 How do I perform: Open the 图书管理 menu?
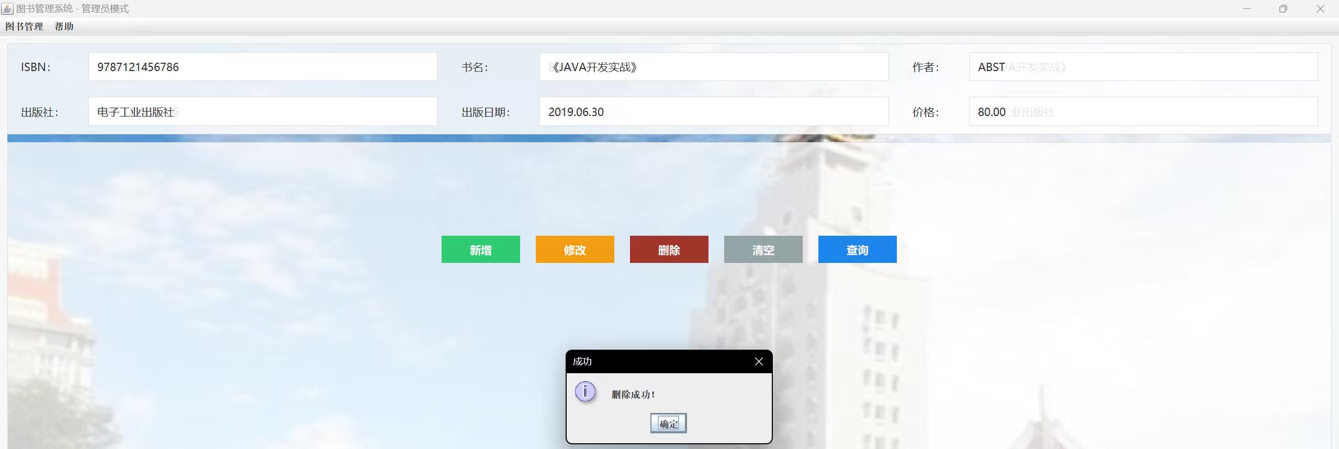click(24, 26)
